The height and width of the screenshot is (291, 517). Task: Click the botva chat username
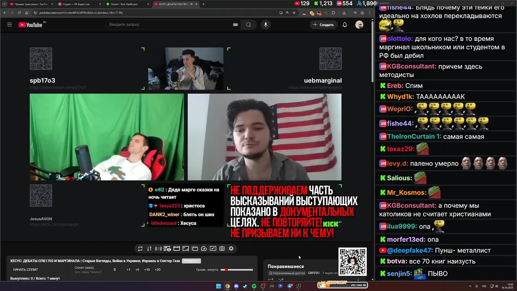[397, 261]
